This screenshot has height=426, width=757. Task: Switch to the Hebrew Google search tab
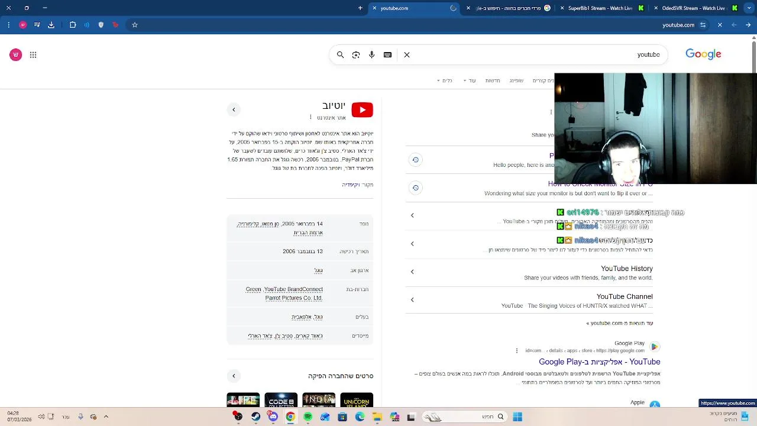(509, 8)
